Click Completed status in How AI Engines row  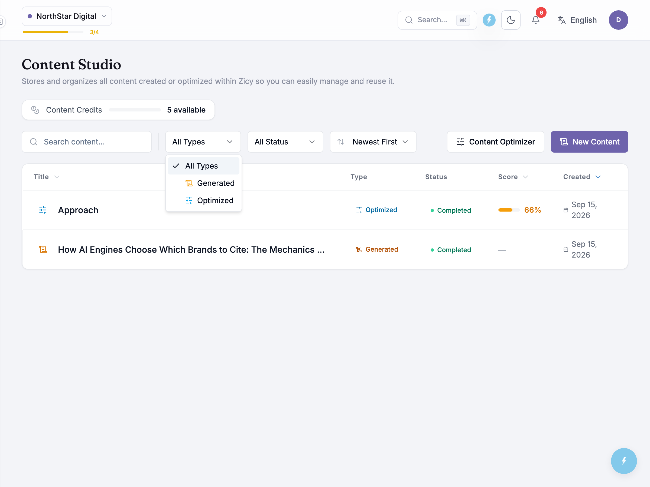(451, 250)
